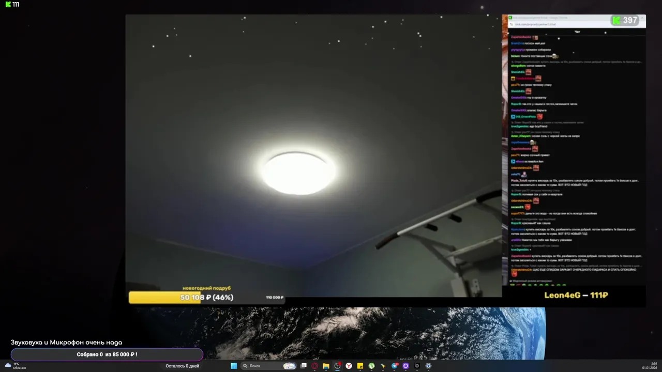662x372 pixels.
Task: Click the Собрано 0 из 85 000 ₽ bar
Action: click(x=107, y=354)
